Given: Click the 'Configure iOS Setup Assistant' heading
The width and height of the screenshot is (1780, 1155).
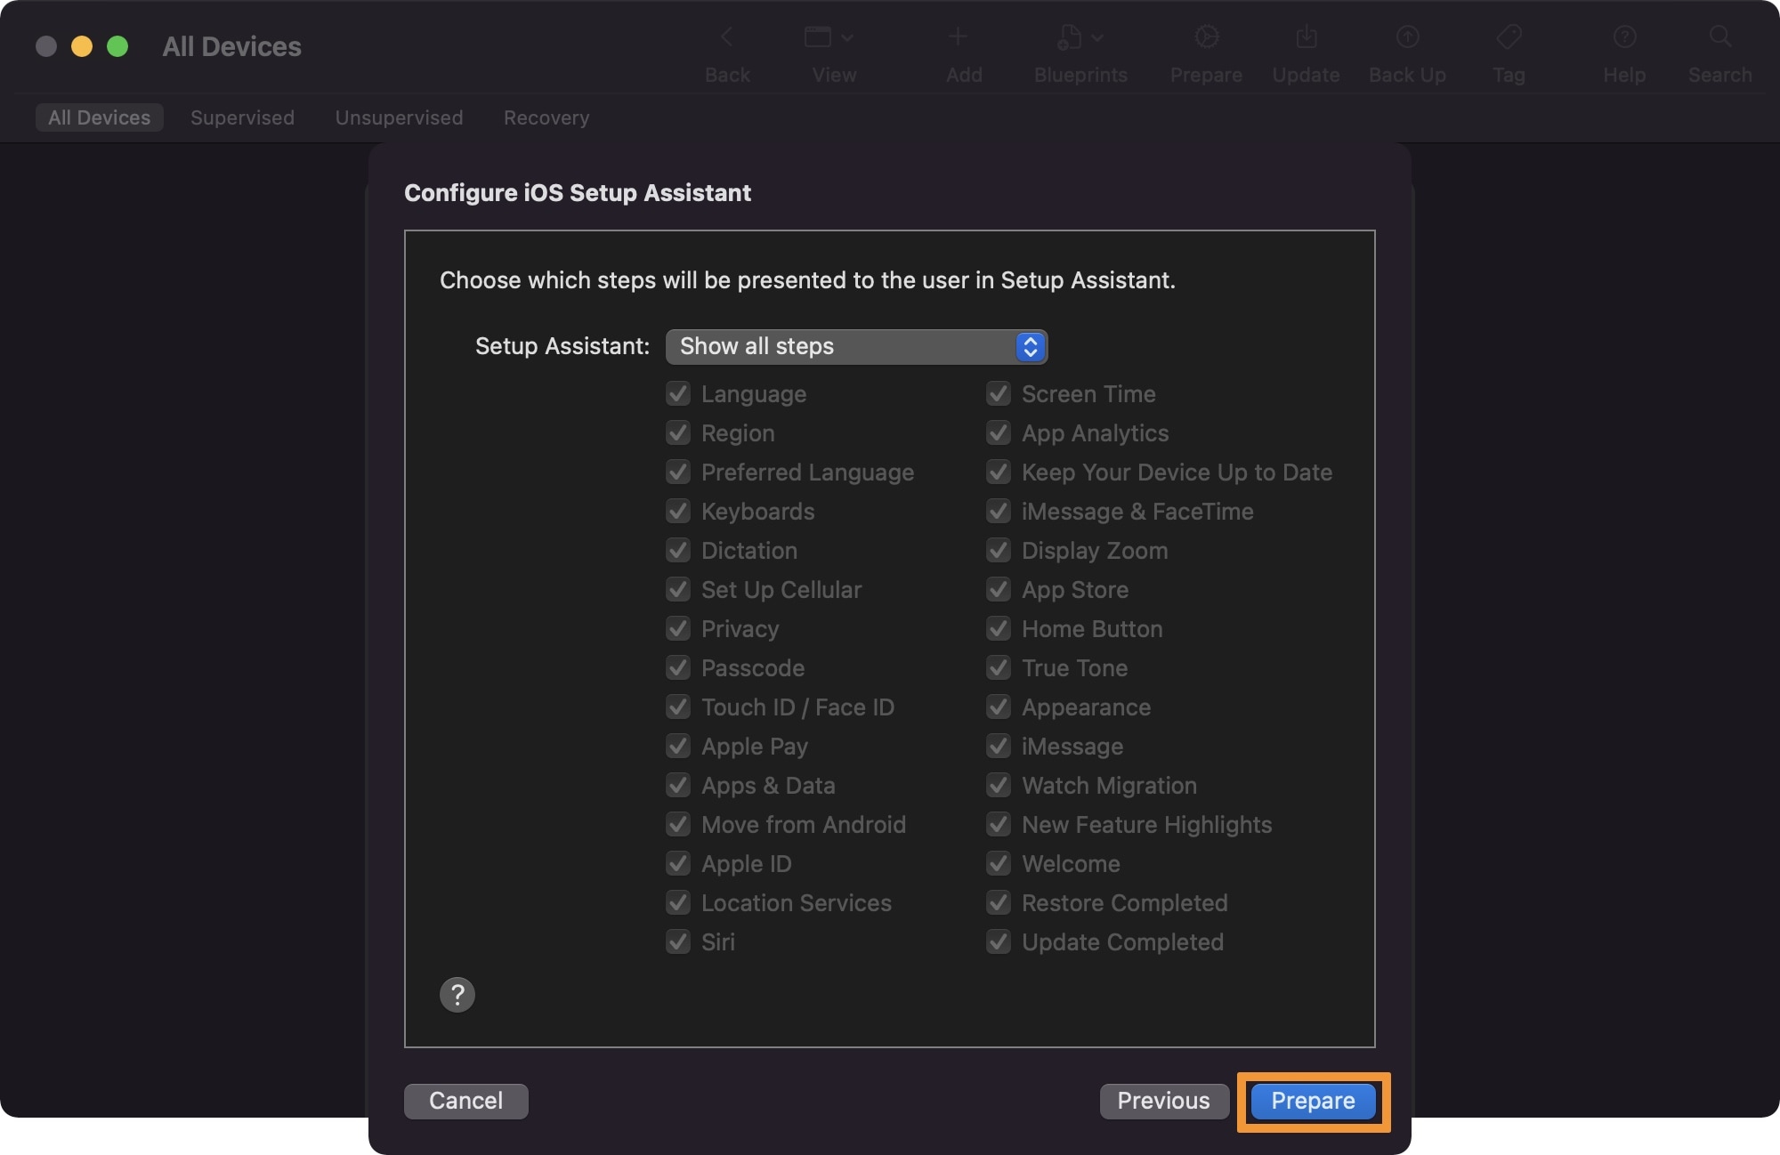Looking at the screenshot, I should click(x=578, y=192).
